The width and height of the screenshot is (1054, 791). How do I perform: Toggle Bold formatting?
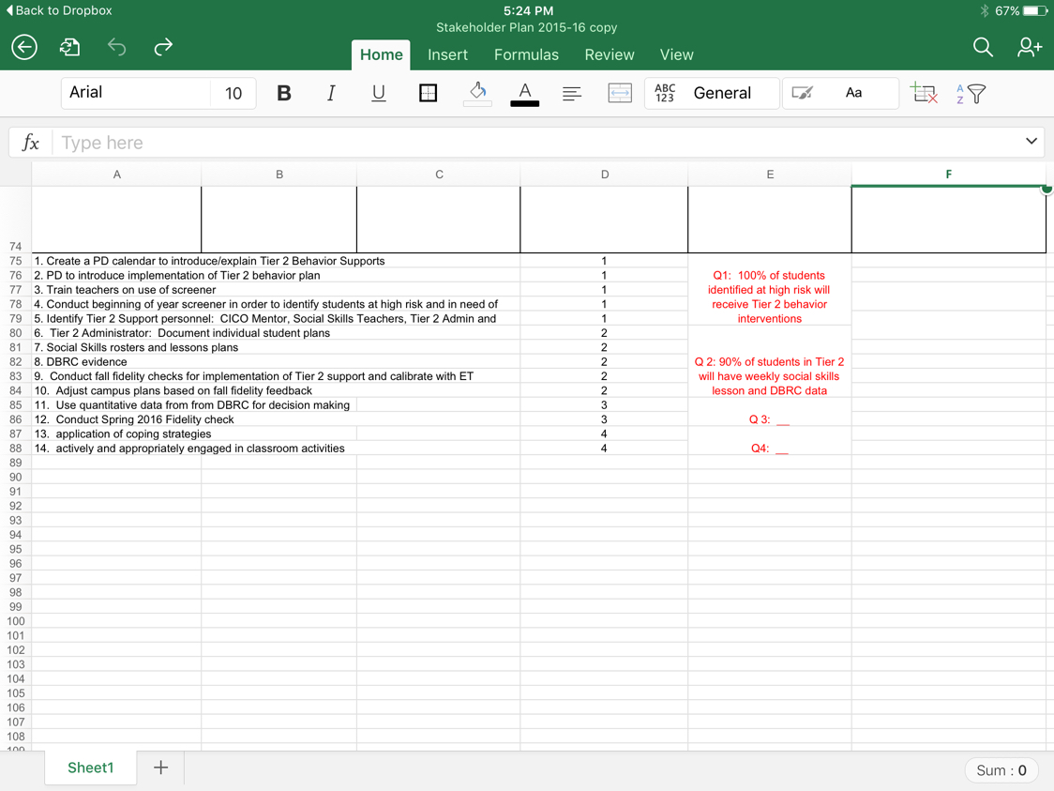tap(284, 93)
